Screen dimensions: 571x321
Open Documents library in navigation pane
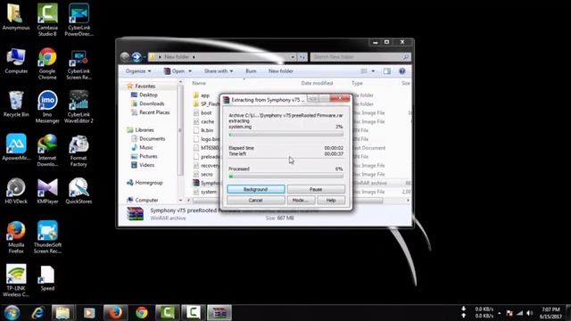click(152, 139)
